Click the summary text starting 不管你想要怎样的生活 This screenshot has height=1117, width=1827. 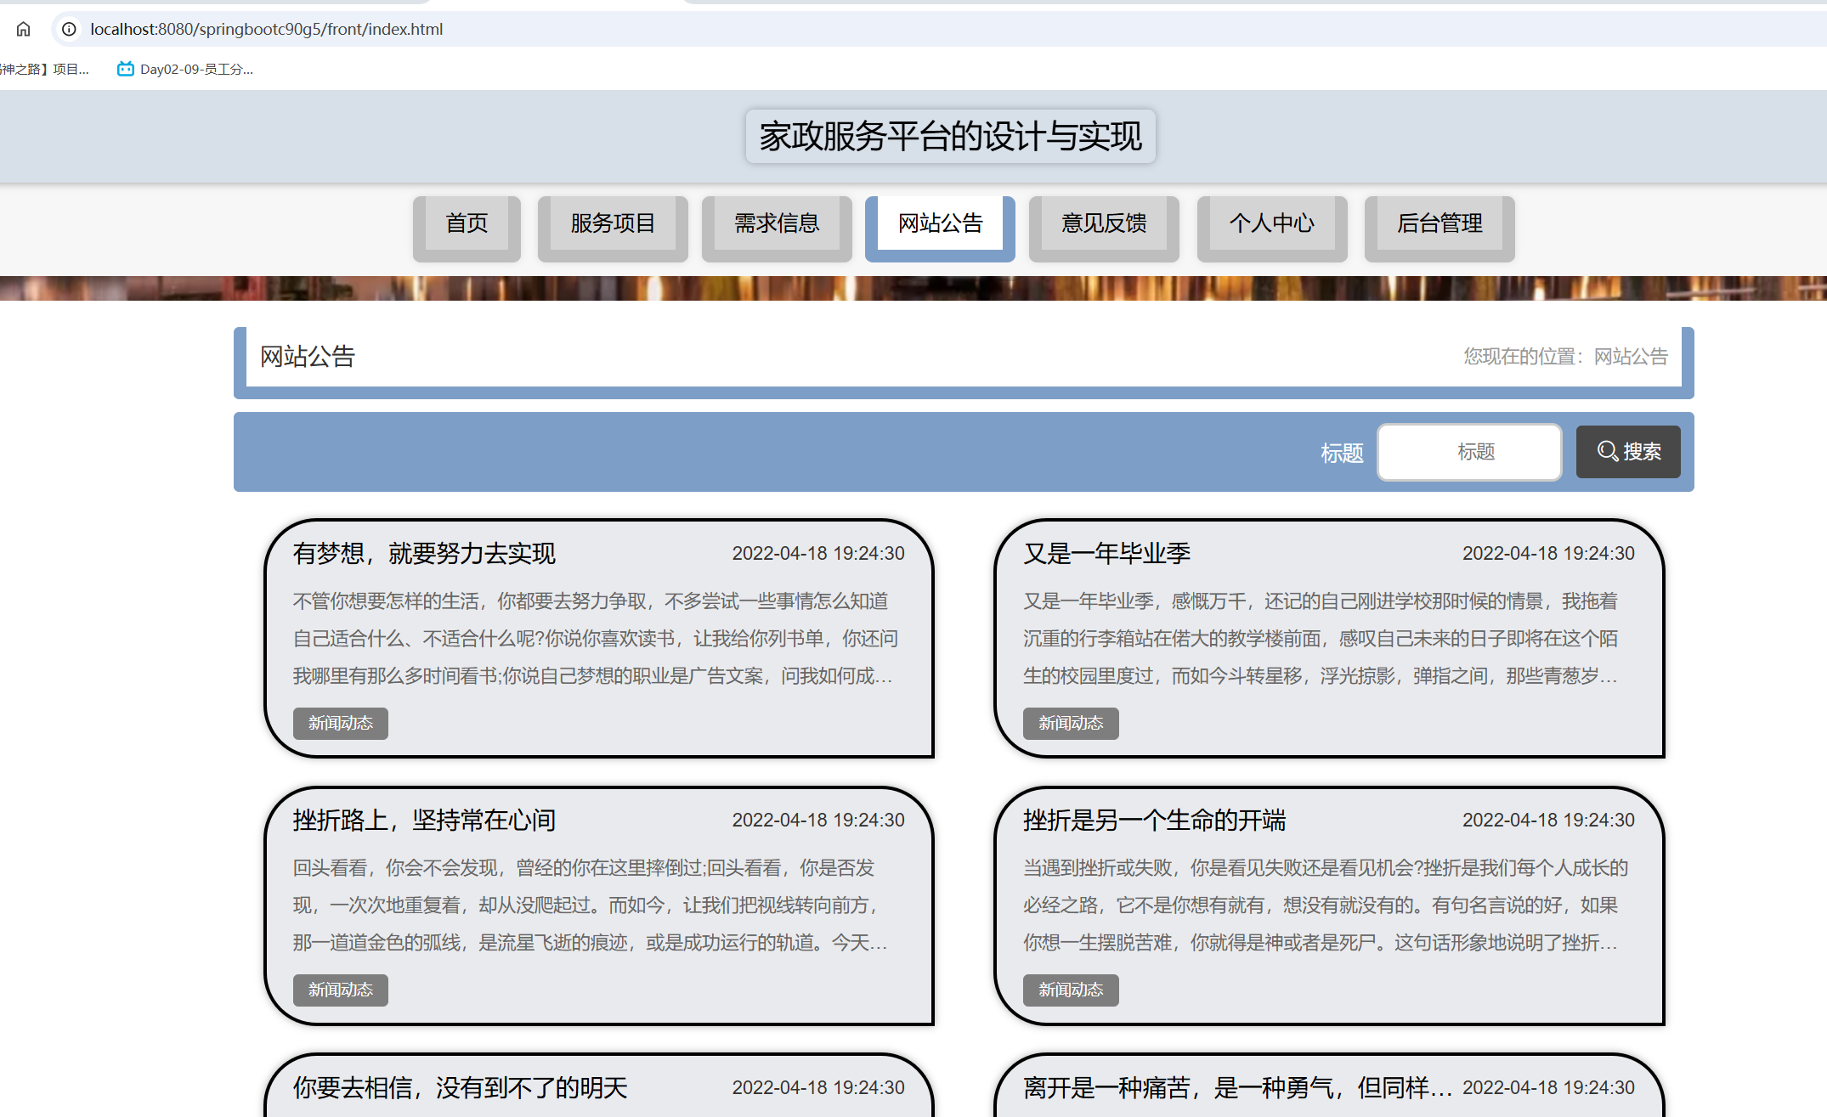coord(596,639)
